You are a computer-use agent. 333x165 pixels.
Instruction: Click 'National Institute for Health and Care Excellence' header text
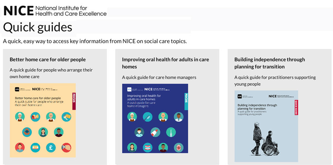pyautogui.click(x=71, y=11)
